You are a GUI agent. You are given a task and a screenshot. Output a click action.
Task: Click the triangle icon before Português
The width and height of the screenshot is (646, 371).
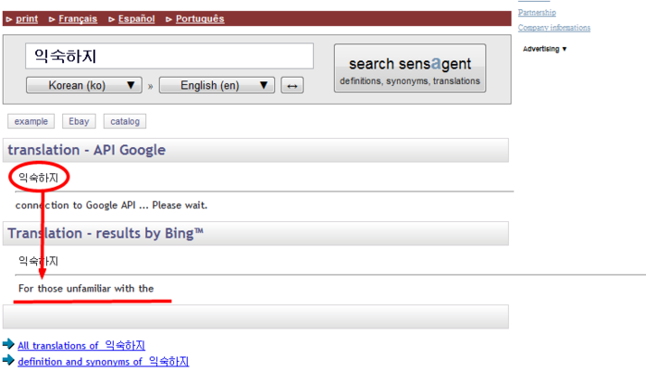[x=169, y=19]
